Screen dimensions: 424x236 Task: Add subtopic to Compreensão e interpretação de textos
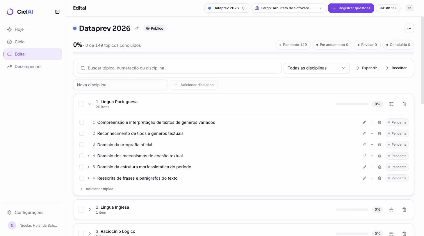[x=372, y=122]
